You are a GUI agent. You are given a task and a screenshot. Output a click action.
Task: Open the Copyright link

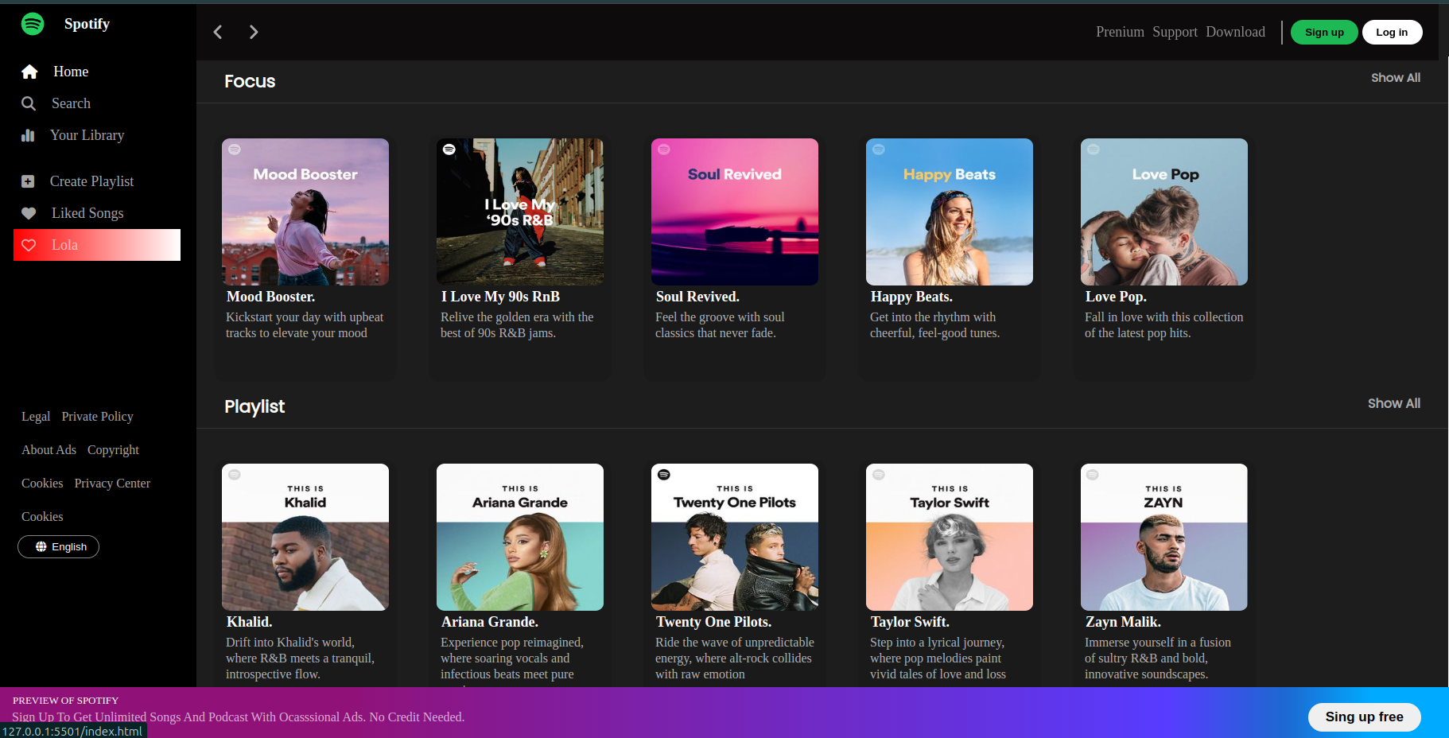coord(113,450)
